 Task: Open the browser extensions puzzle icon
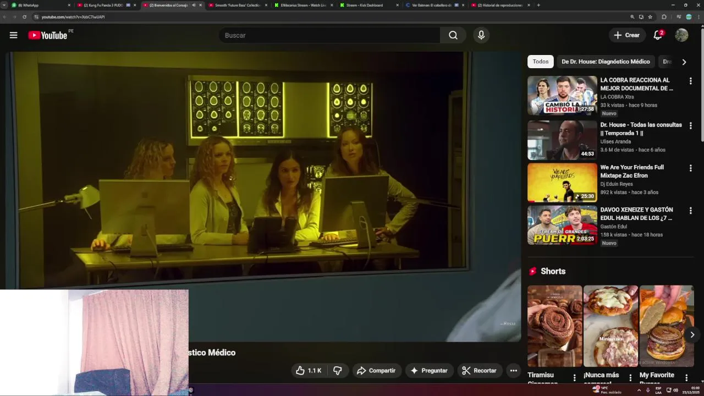click(664, 17)
